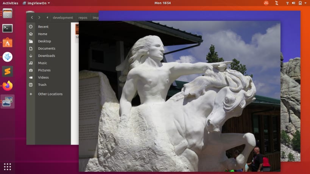The height and width of the screenshot is (174, 310).
Task: Open the imgViewOn app menu dropdown
Action: click(x=36, y=3)
